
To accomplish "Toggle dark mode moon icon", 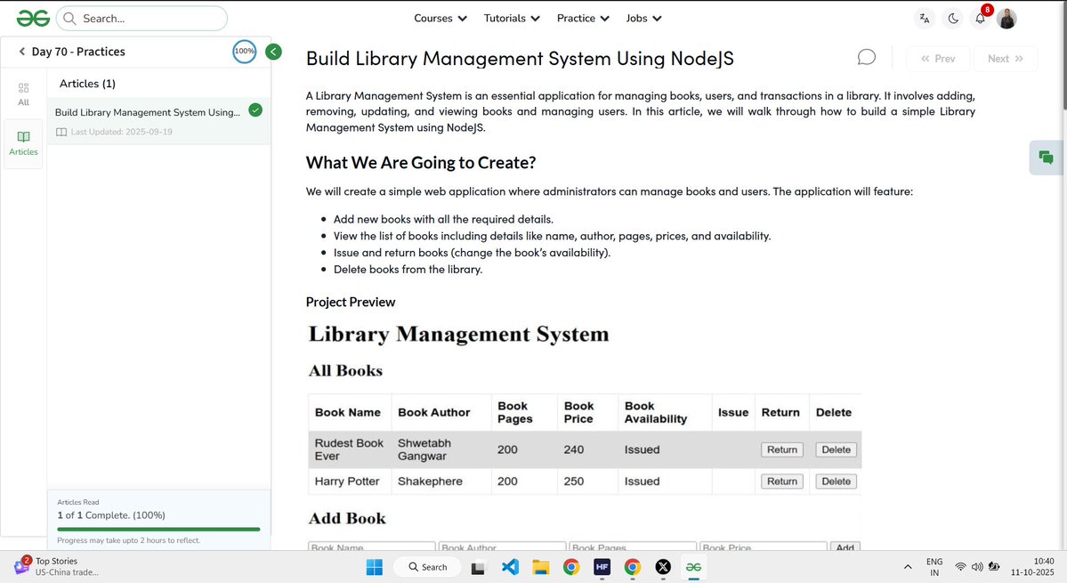I will tap(953, 19).
